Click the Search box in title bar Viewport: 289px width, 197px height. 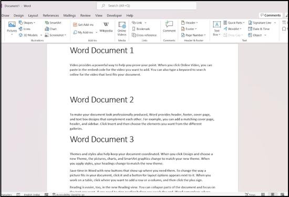(147, 6)
